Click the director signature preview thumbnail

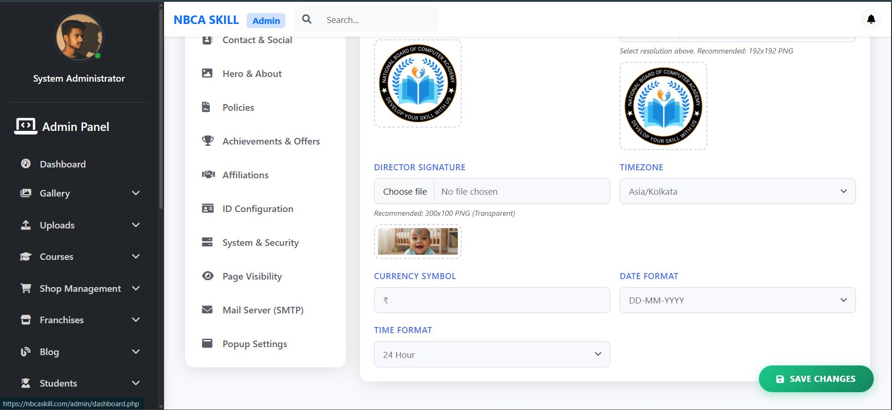click(x=418, y=242)
